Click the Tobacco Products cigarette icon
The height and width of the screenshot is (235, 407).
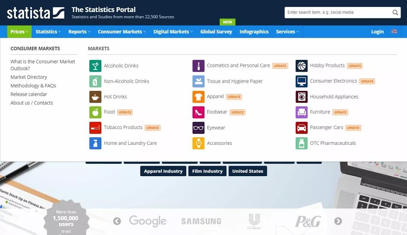tap(95, 128)
